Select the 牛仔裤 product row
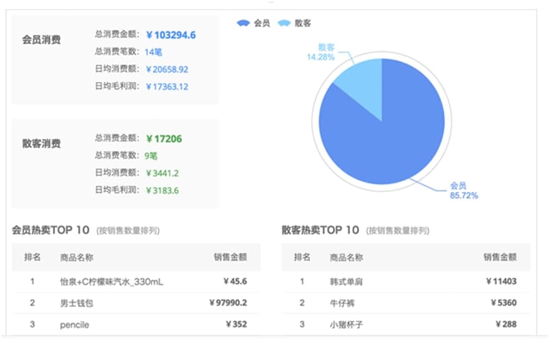549x340 pixels. 406,303
